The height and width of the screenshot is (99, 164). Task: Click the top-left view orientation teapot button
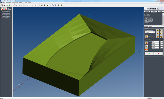[158, 30]
